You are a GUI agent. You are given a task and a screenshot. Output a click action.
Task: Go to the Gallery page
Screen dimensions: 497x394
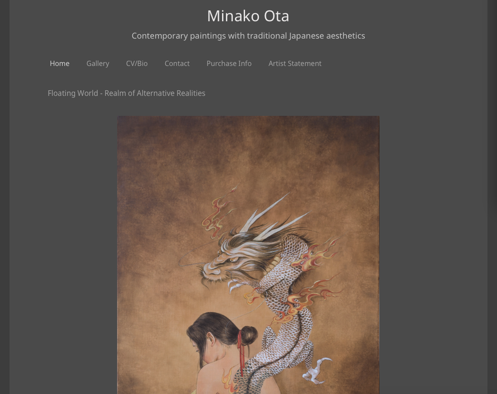98,63
